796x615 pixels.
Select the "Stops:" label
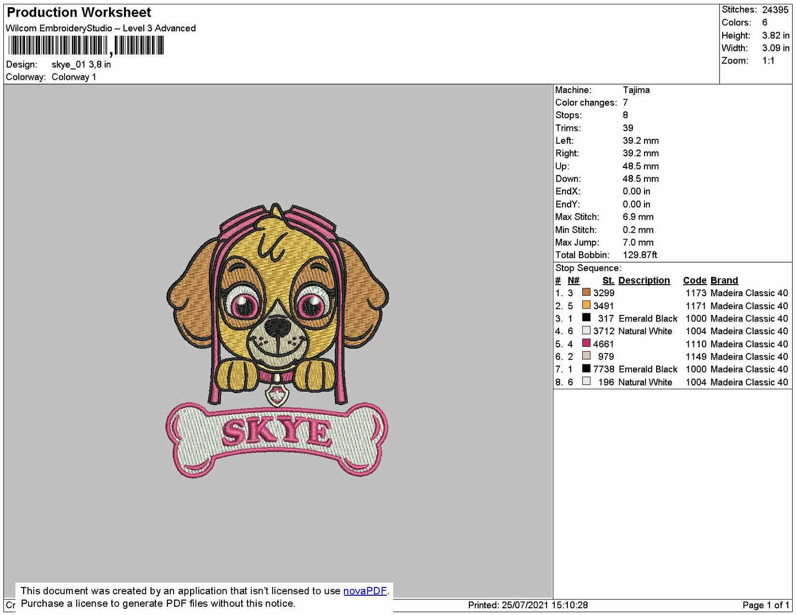568,115
